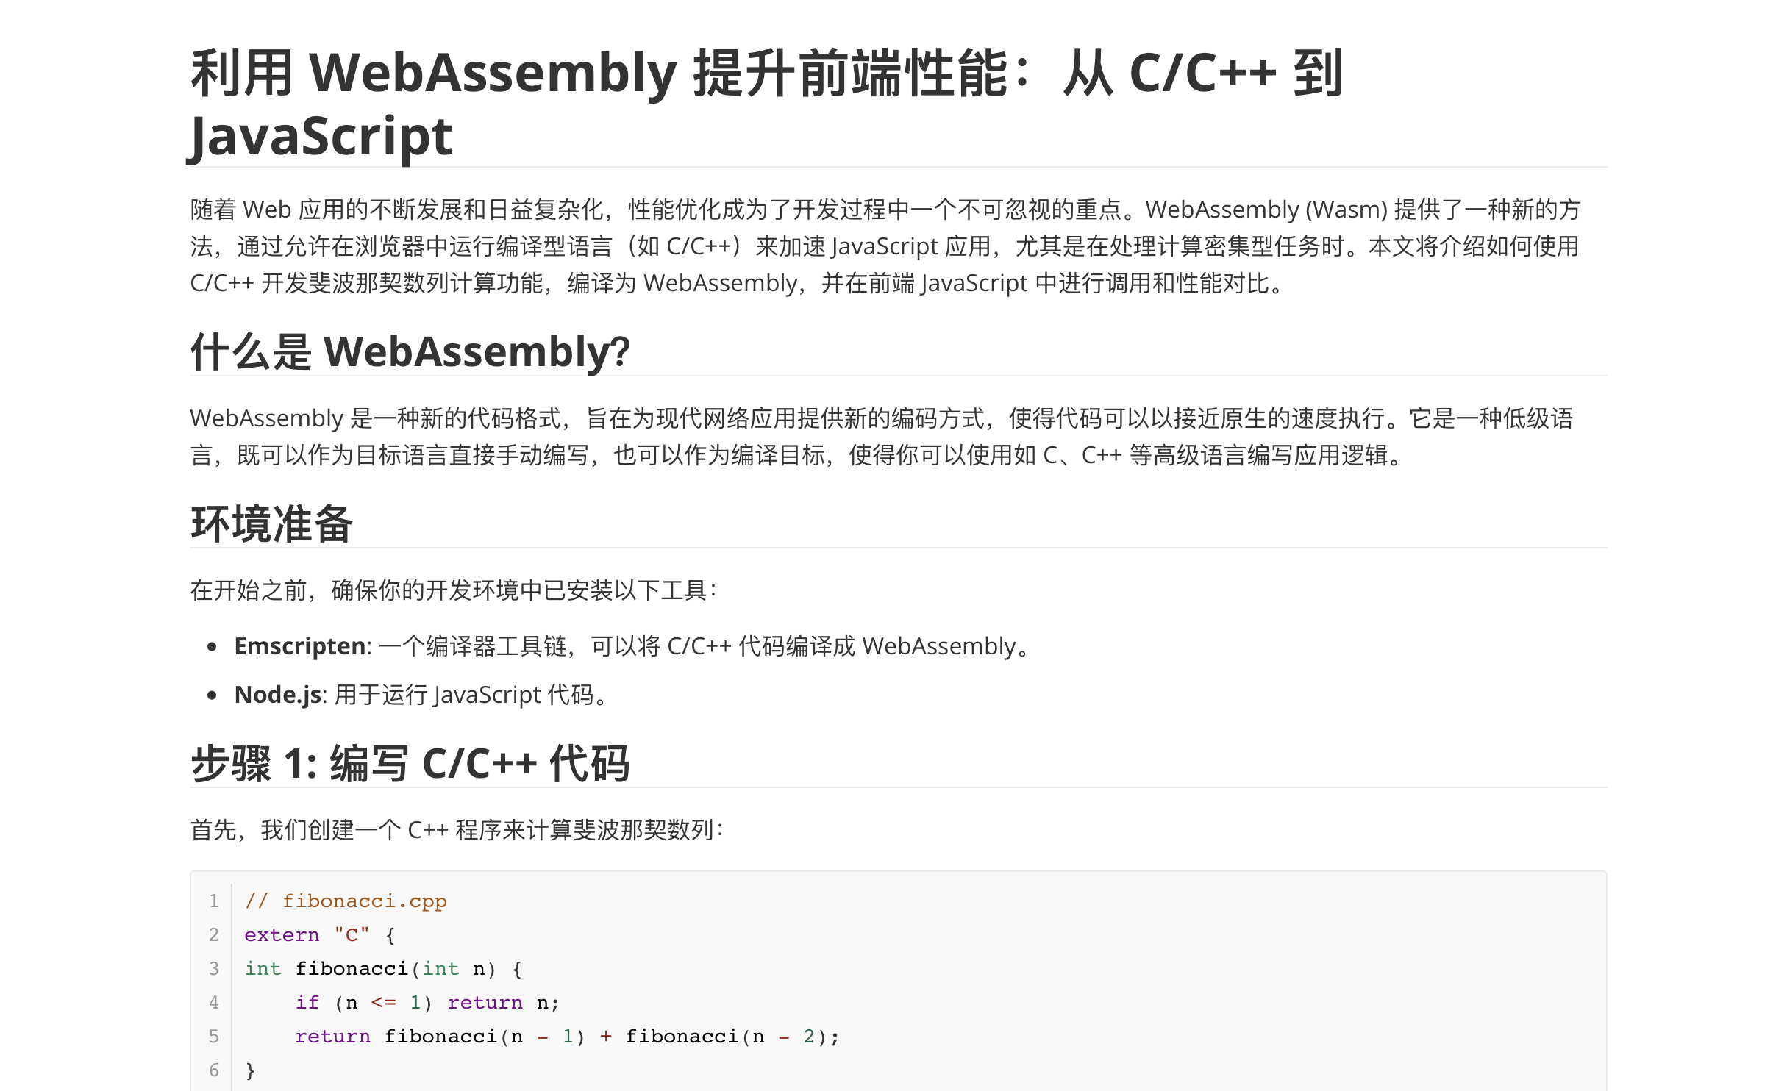Click the "if (n <= 1) return n;" code line
The image size is (1787, 1091).
click(427, 1003)
